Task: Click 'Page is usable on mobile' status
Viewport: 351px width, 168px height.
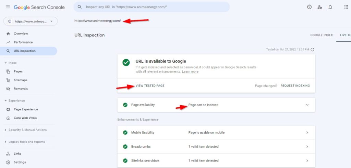Action: click(206, 133)
